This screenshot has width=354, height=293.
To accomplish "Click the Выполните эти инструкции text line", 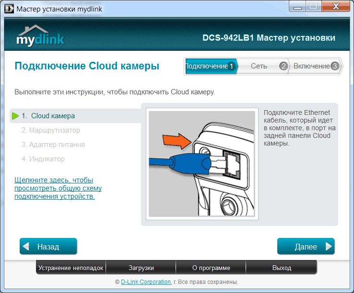I will [x=115, y=92].
